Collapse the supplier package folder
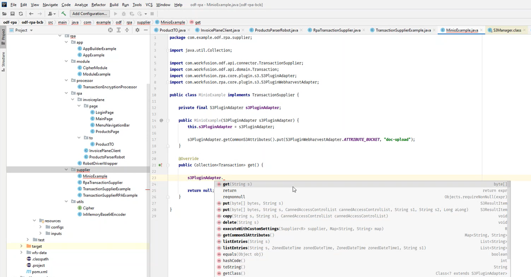The height and width of the screenshot is (277, 531). point(66,170)
